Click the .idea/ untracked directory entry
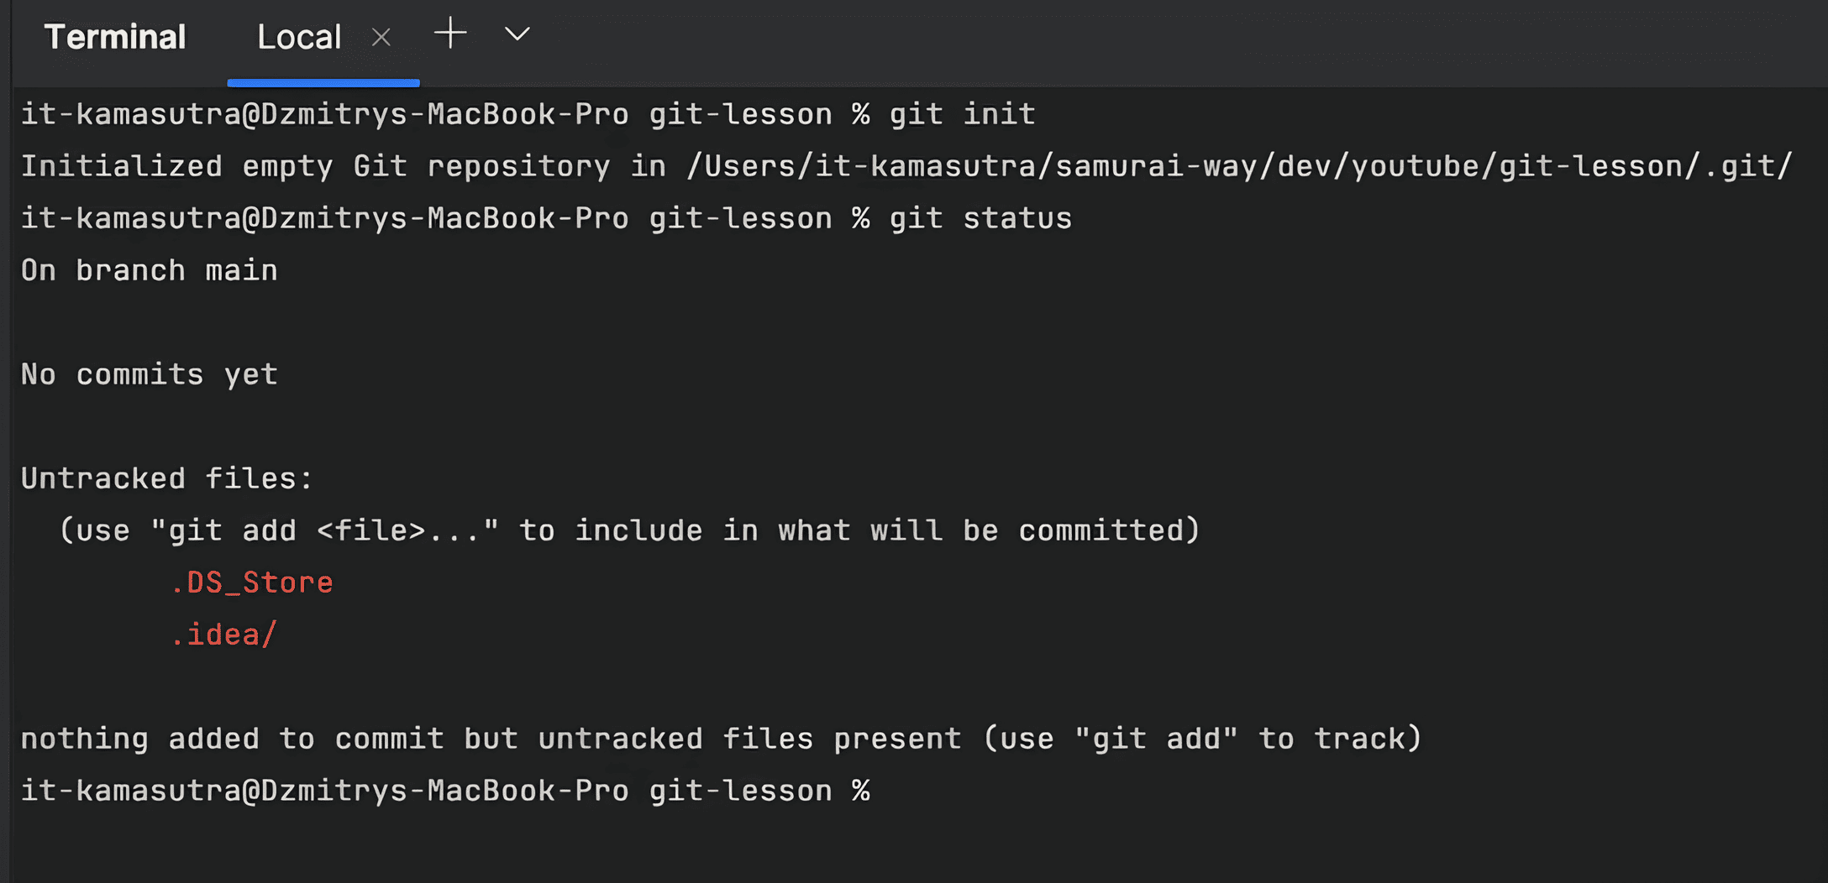This screenshot has width=1828, height=883. (x=224, y=635)
